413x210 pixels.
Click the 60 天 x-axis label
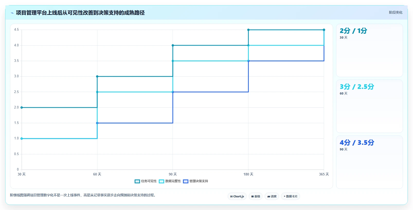click(x=97, y=174)
